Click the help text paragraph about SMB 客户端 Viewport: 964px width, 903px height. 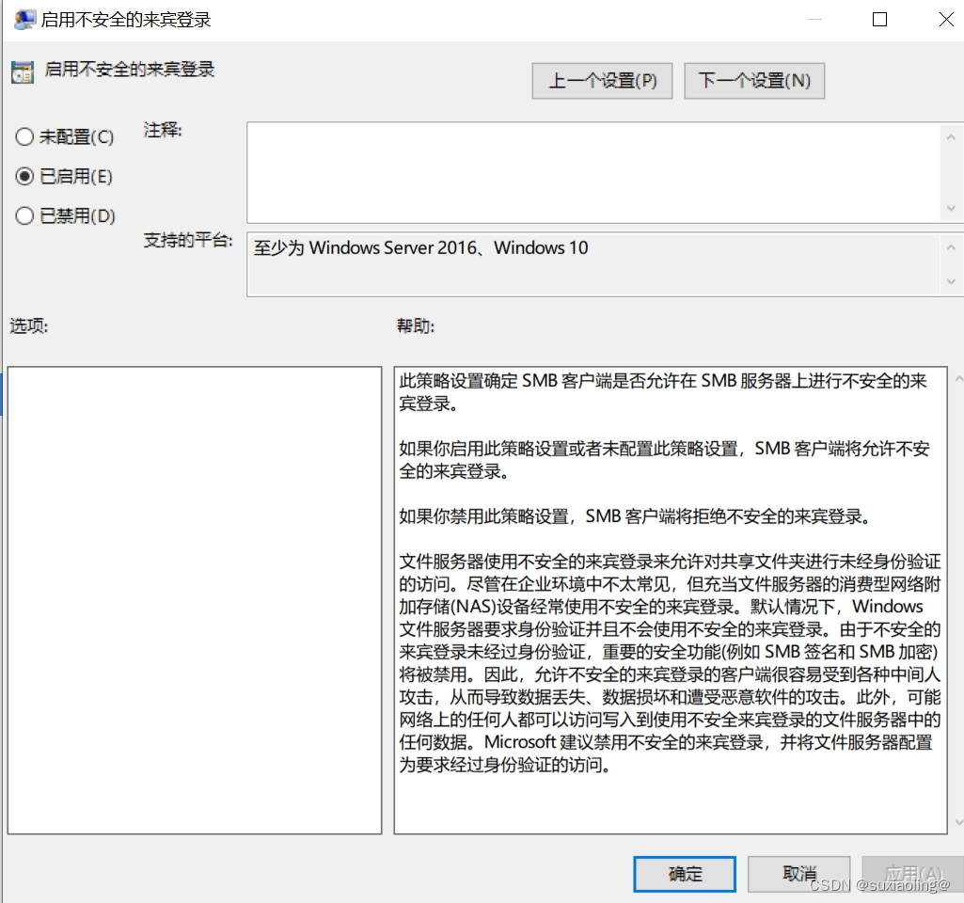click(x=663, y=392)
